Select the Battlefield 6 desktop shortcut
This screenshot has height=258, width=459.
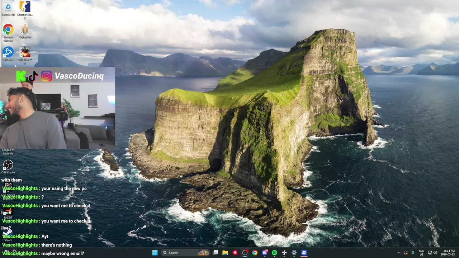point(25,55)
